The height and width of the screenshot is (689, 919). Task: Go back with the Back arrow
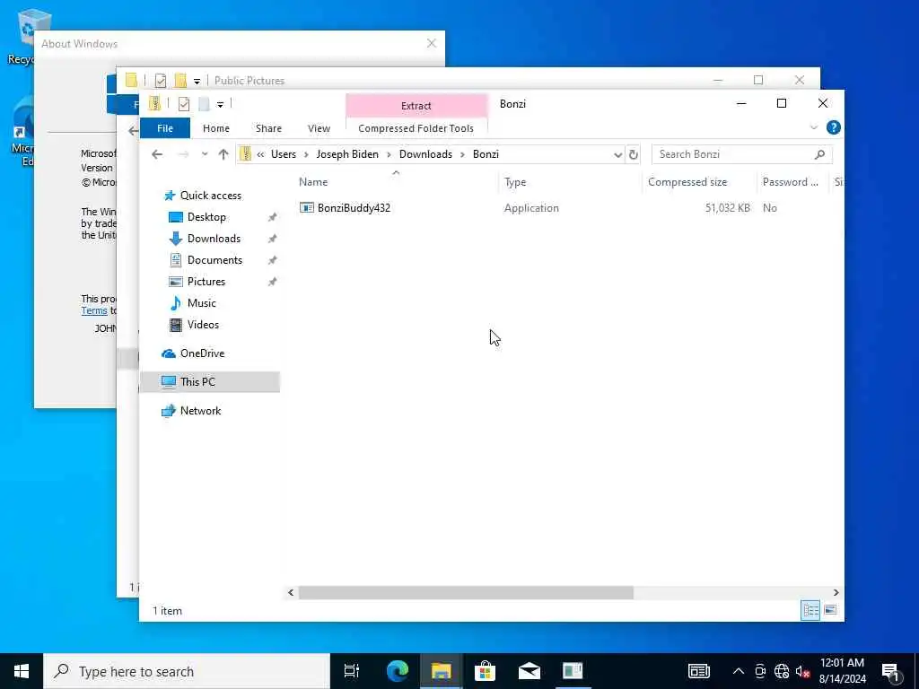156,154
